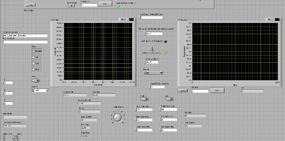Click the Heat Rate (Min) input field
285x141 pixels.
(x=145, y=130)
